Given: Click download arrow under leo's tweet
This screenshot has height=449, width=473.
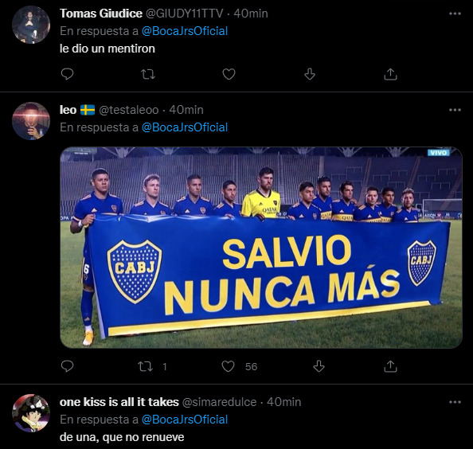Looking at the screenshot, I should point(319,366).
